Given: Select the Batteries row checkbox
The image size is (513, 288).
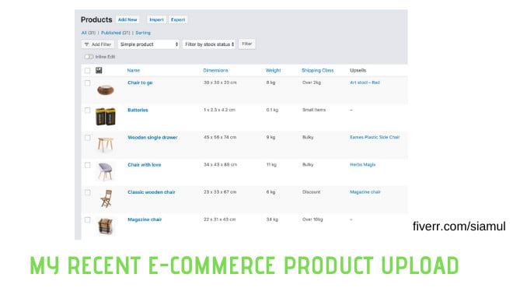Looking at the screenshot, I should 87,110.
